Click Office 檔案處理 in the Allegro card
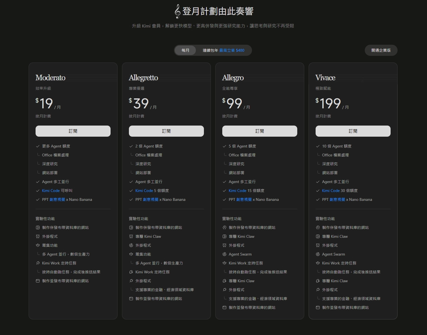Viewport: 427px width, 335px height. point(242,155)
